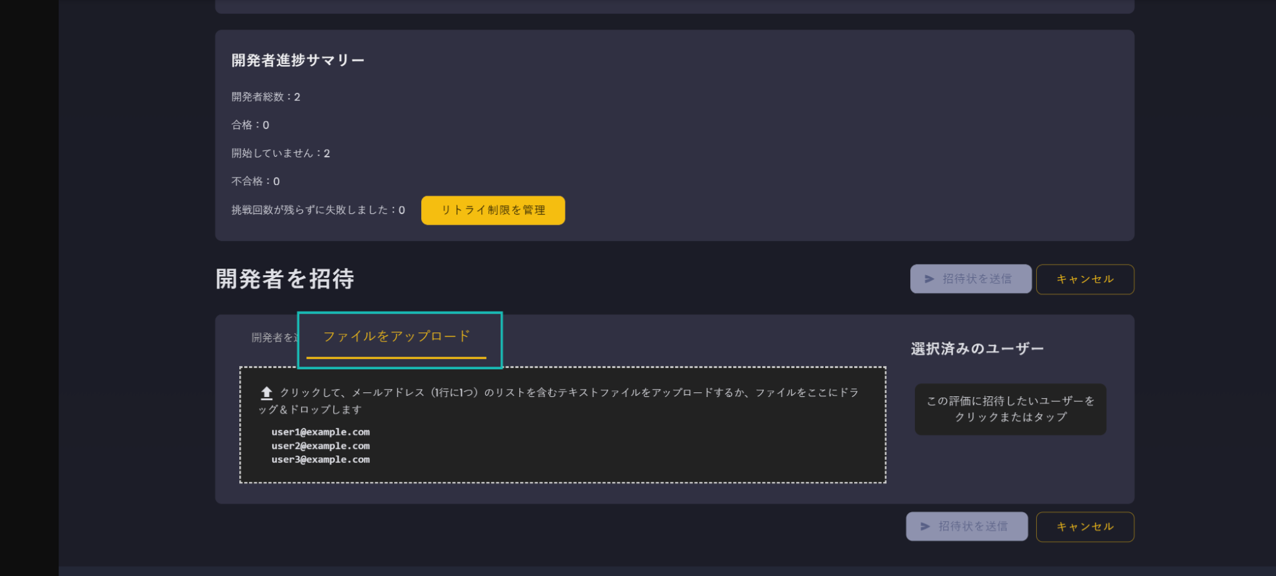Click the この評価に招待したいユーザーを hint box
This screenshot has height=576, width=1276.
click(1010, 409)
